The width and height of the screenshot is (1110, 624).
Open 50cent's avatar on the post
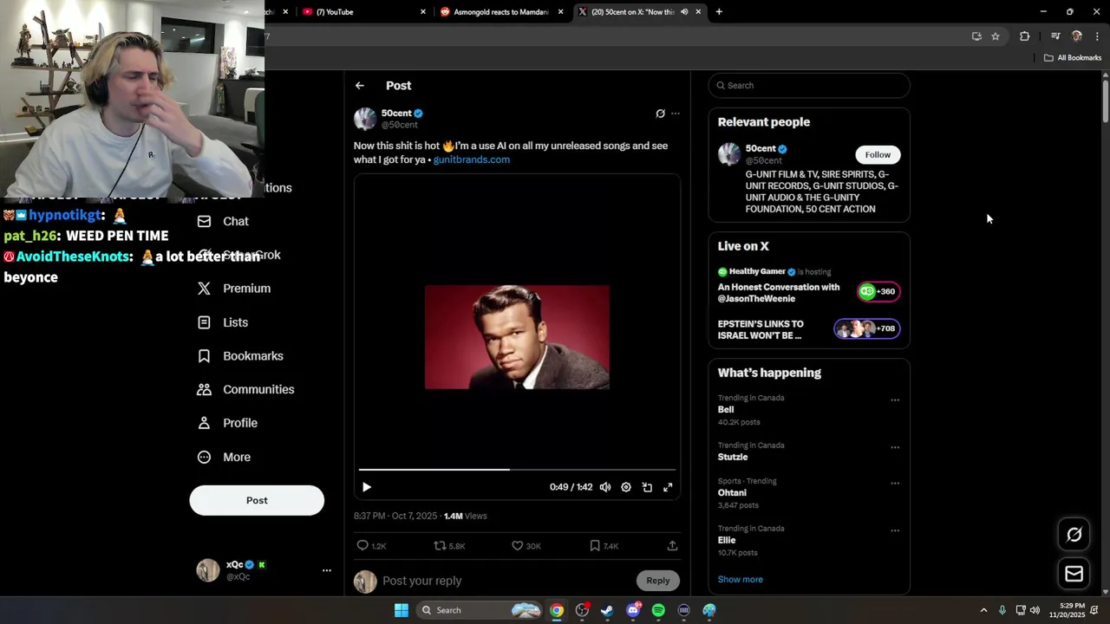365,119
